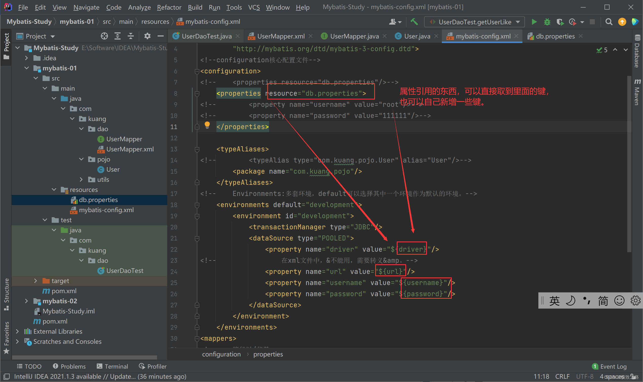
Task: Open the Problems tool window
Action: pos(69,366)
